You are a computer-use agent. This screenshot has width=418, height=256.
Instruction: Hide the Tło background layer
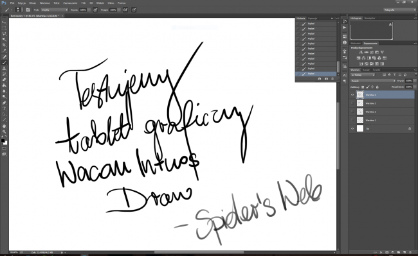coord(352,129)
